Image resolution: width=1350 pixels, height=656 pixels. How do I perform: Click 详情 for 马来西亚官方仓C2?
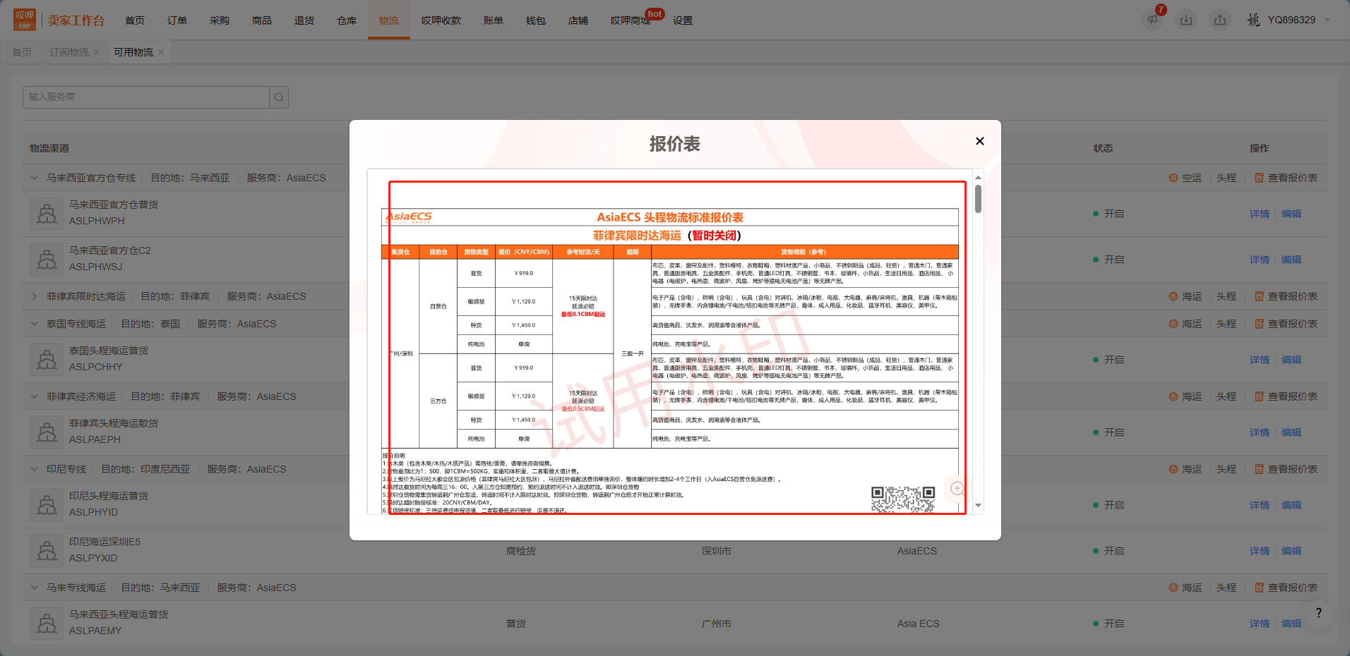pos(1260,260)
